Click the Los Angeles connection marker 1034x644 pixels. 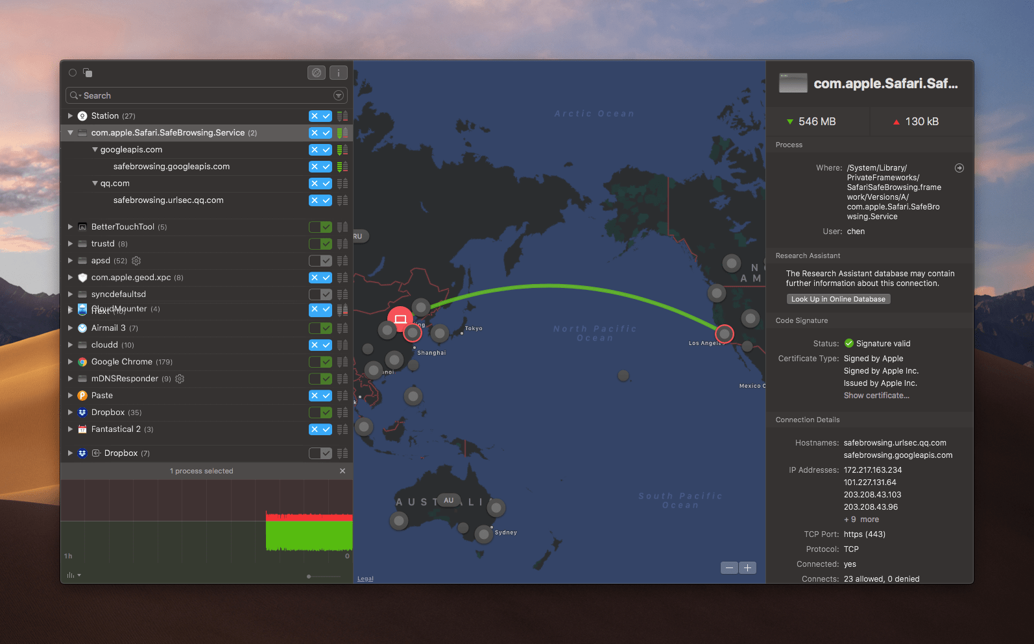point(725,334)
